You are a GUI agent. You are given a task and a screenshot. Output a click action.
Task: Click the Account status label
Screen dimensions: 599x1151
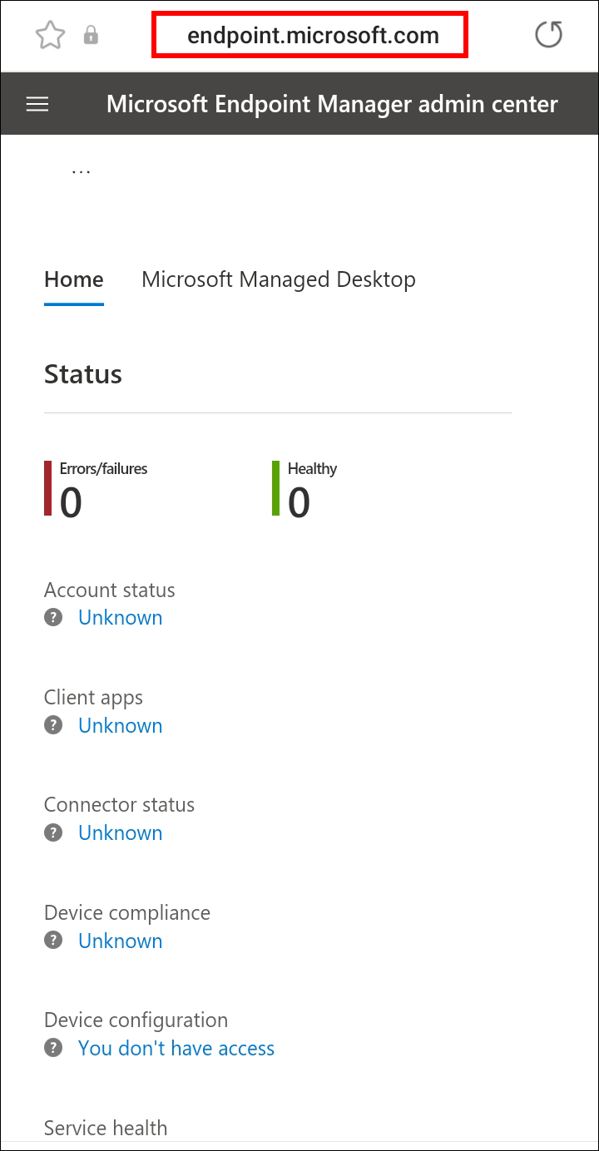point(110,590)
